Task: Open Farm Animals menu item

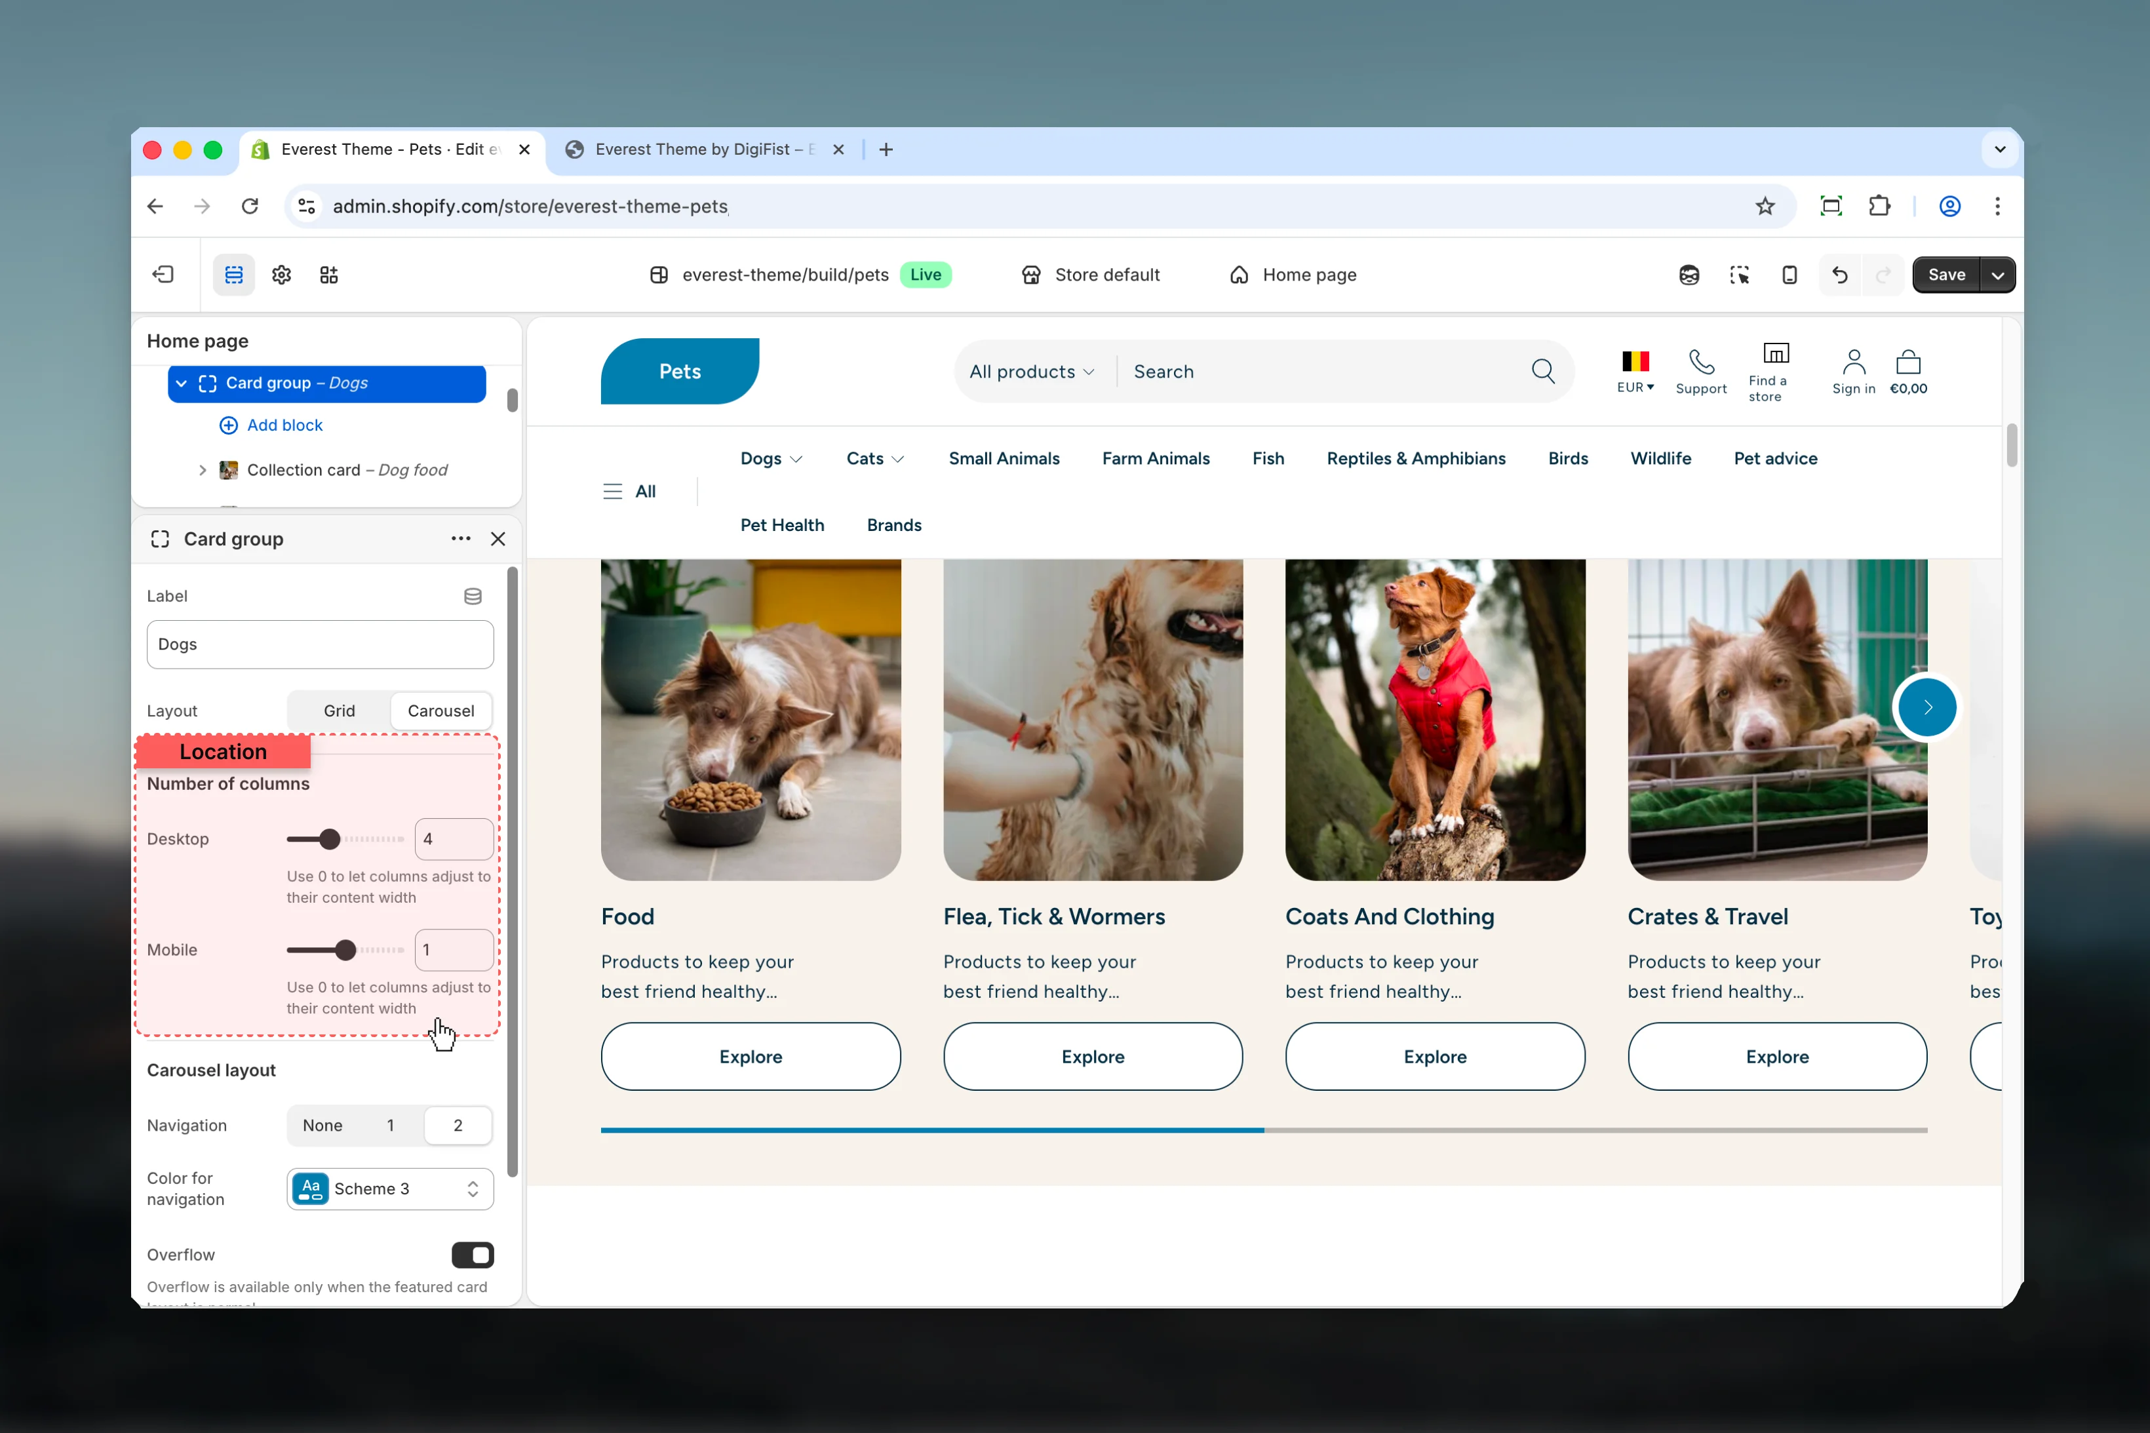Action: coord(1155,458)
